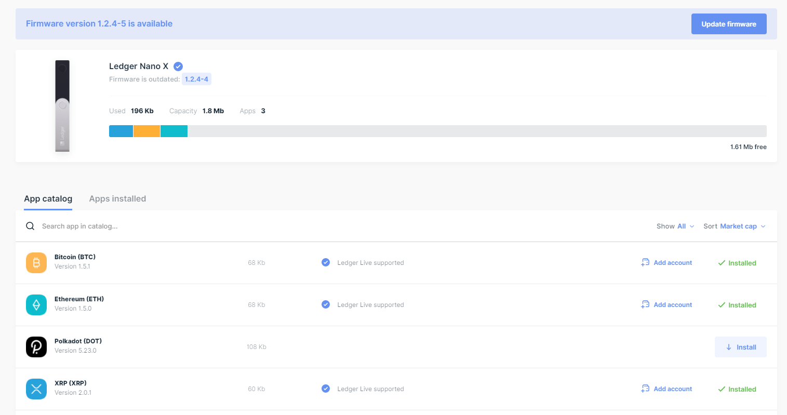Click the Version 5.23.0 text
The height and width of the screenshot is (415, 787).
(75, 351)
